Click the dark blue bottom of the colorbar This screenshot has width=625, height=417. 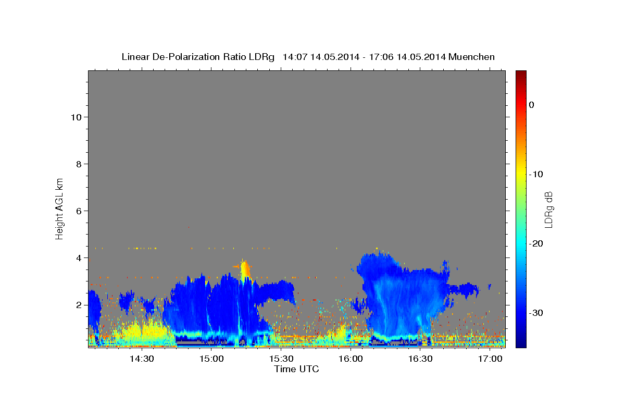(521, 341)
